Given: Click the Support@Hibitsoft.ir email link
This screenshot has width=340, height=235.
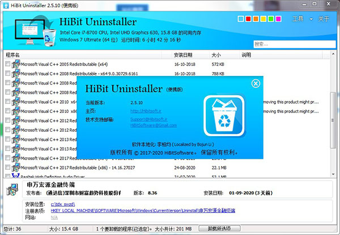Looking at the screenshot, I should click(148, 119).
